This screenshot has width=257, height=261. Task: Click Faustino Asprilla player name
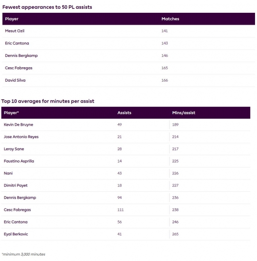(19, 161)
